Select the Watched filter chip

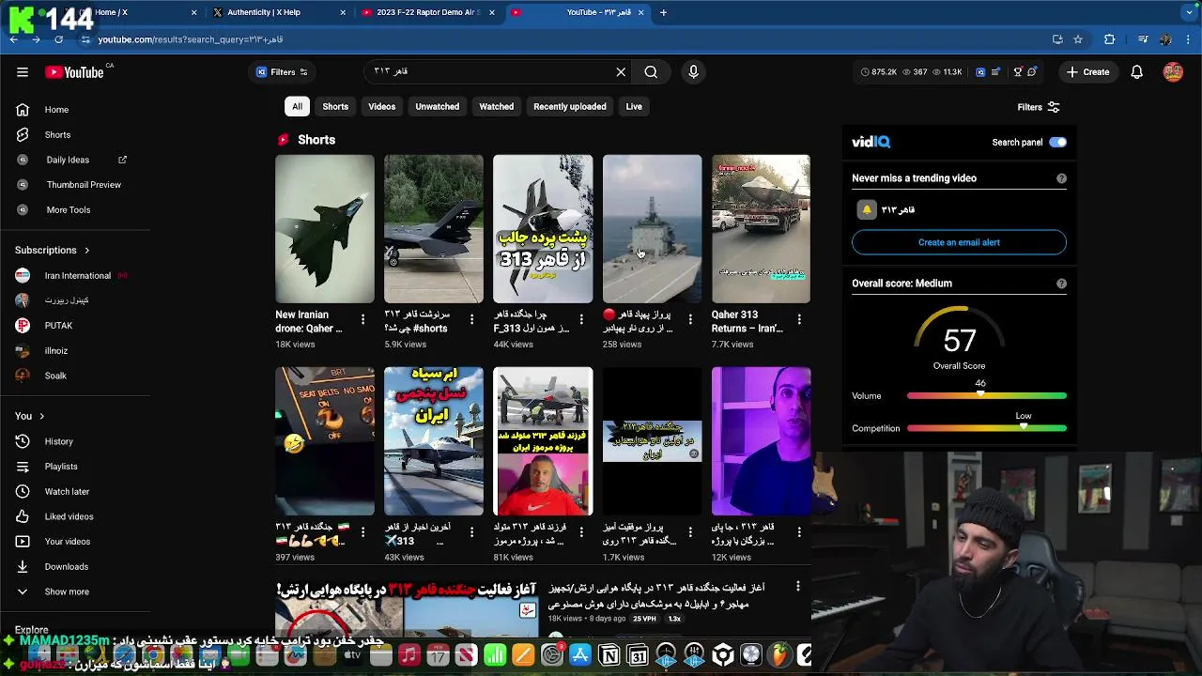(x=497, y=107)
